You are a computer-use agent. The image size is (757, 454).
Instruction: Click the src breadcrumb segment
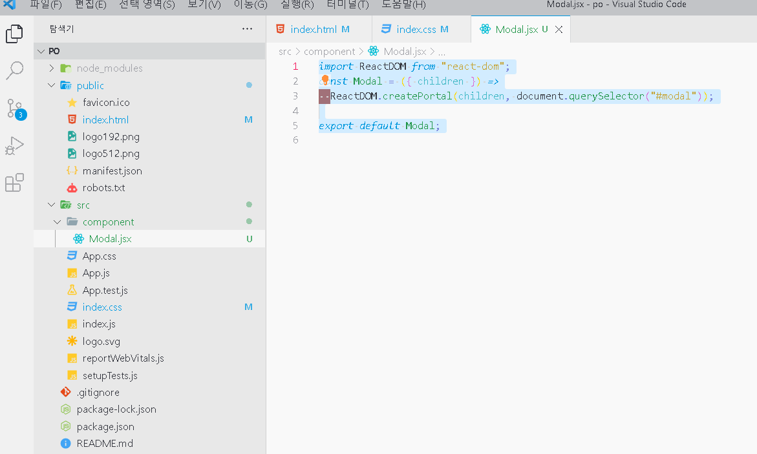click(285, 51)
